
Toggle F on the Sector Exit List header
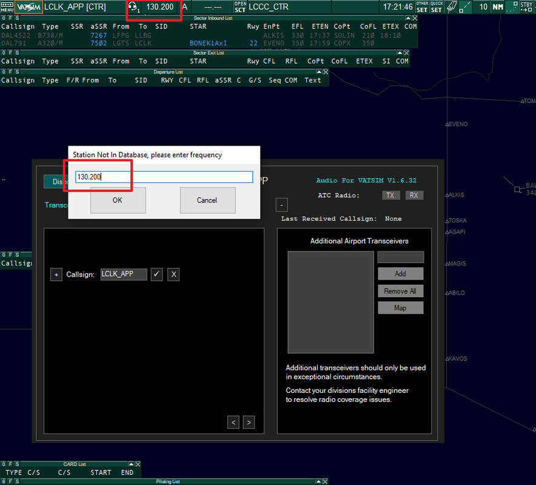pos(10,53)
